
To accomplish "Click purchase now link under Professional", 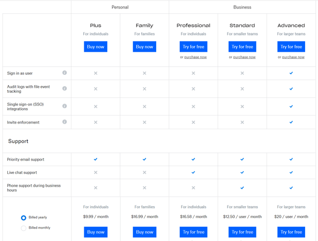I will click(196, 57).
